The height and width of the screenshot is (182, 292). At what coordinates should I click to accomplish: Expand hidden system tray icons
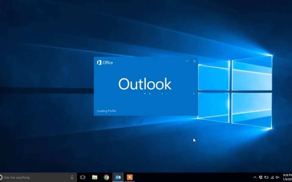tap(255, 177)
